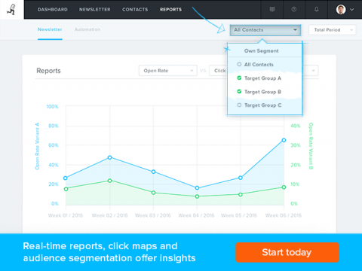Uncheck Target Group B

[239, 92]
